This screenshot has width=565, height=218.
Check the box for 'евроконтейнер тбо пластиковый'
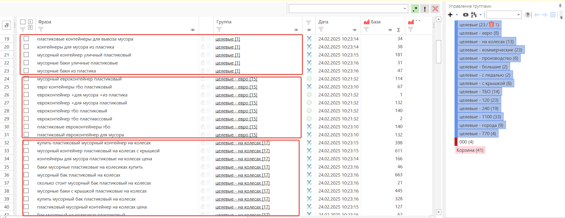click(x=26, y=110)
